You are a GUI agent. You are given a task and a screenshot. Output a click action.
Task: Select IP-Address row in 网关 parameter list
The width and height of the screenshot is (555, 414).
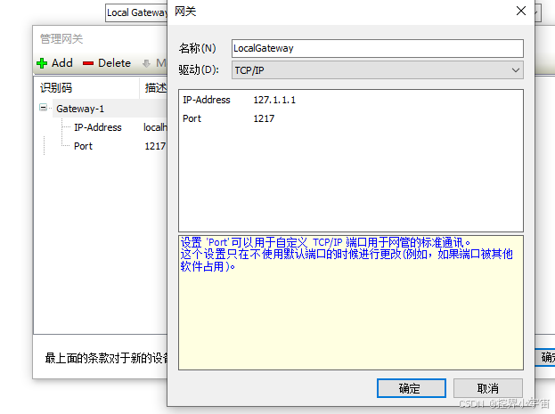point(207,100)
